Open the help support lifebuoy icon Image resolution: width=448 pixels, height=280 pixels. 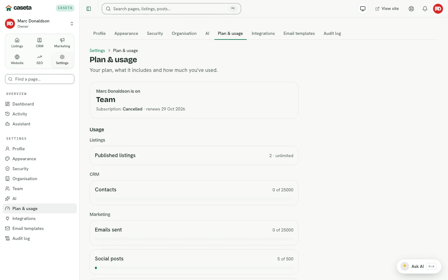click(x=411, y=9)
